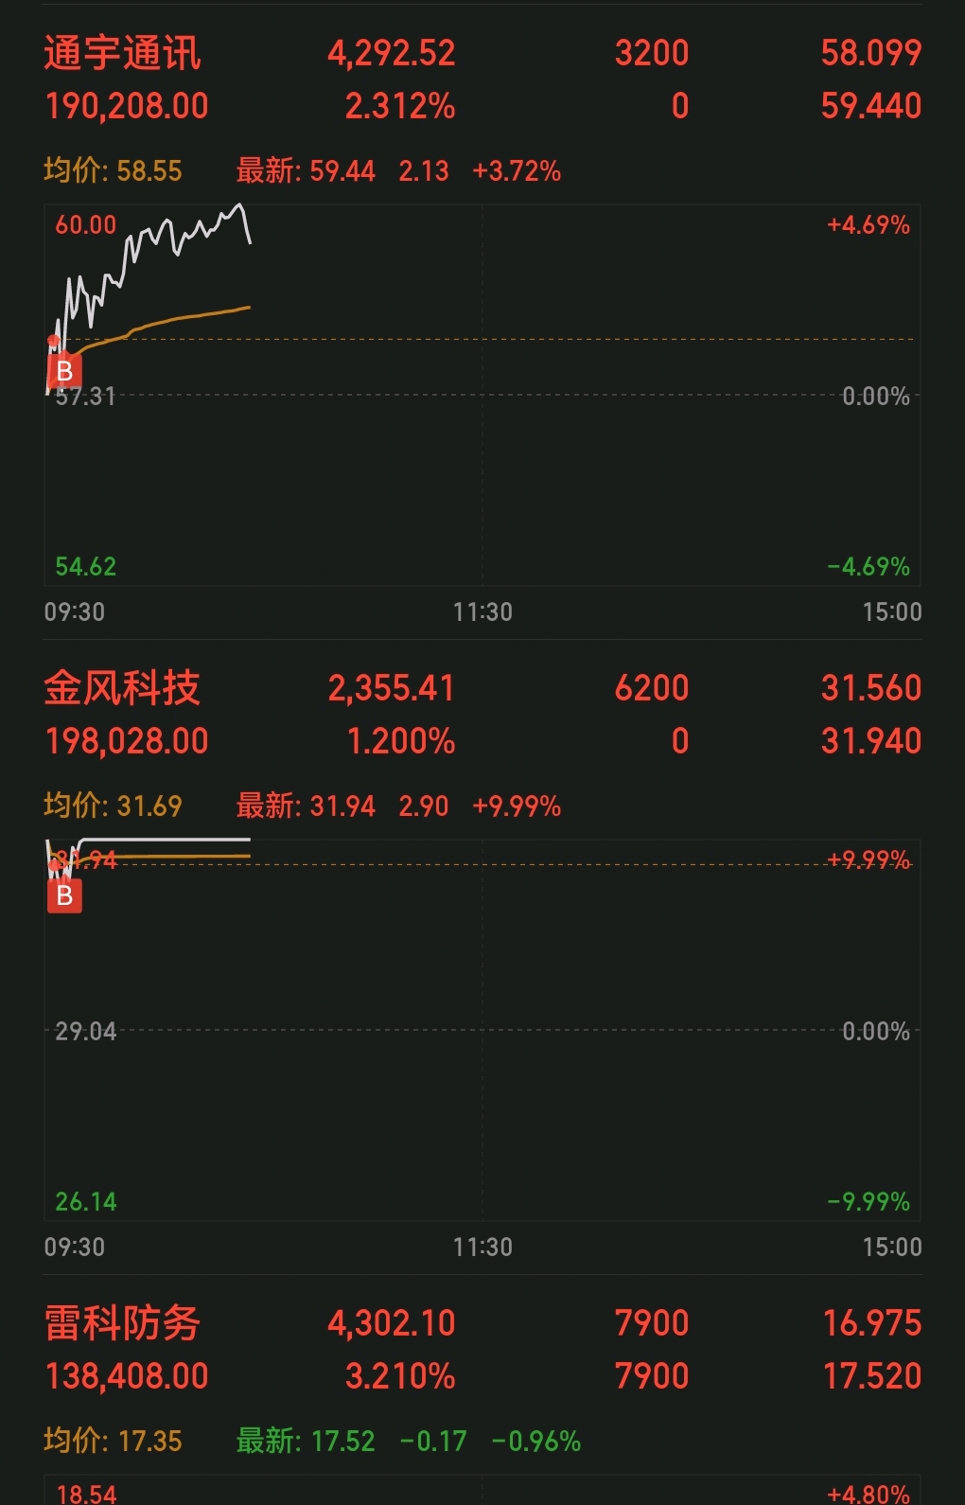The width and height of the screenshot is (965, 1505).
Task: Select 雷科防务 holdings quantity 7900
Action: click(652, 1323)
